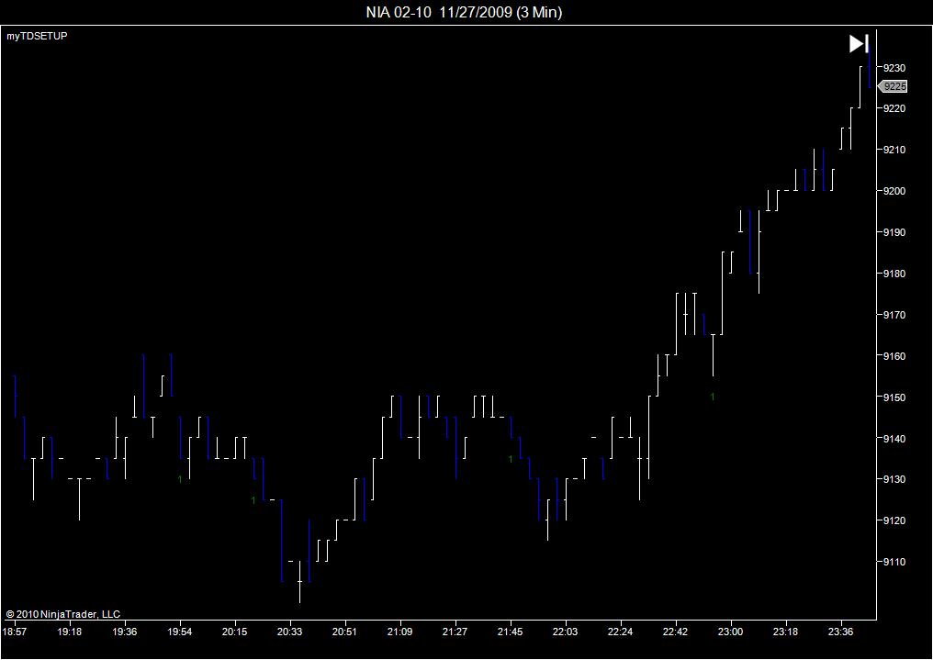The image size is (933, 660).
Task: Click the 9130 price axis label
Action: click(x=894, y=479)
